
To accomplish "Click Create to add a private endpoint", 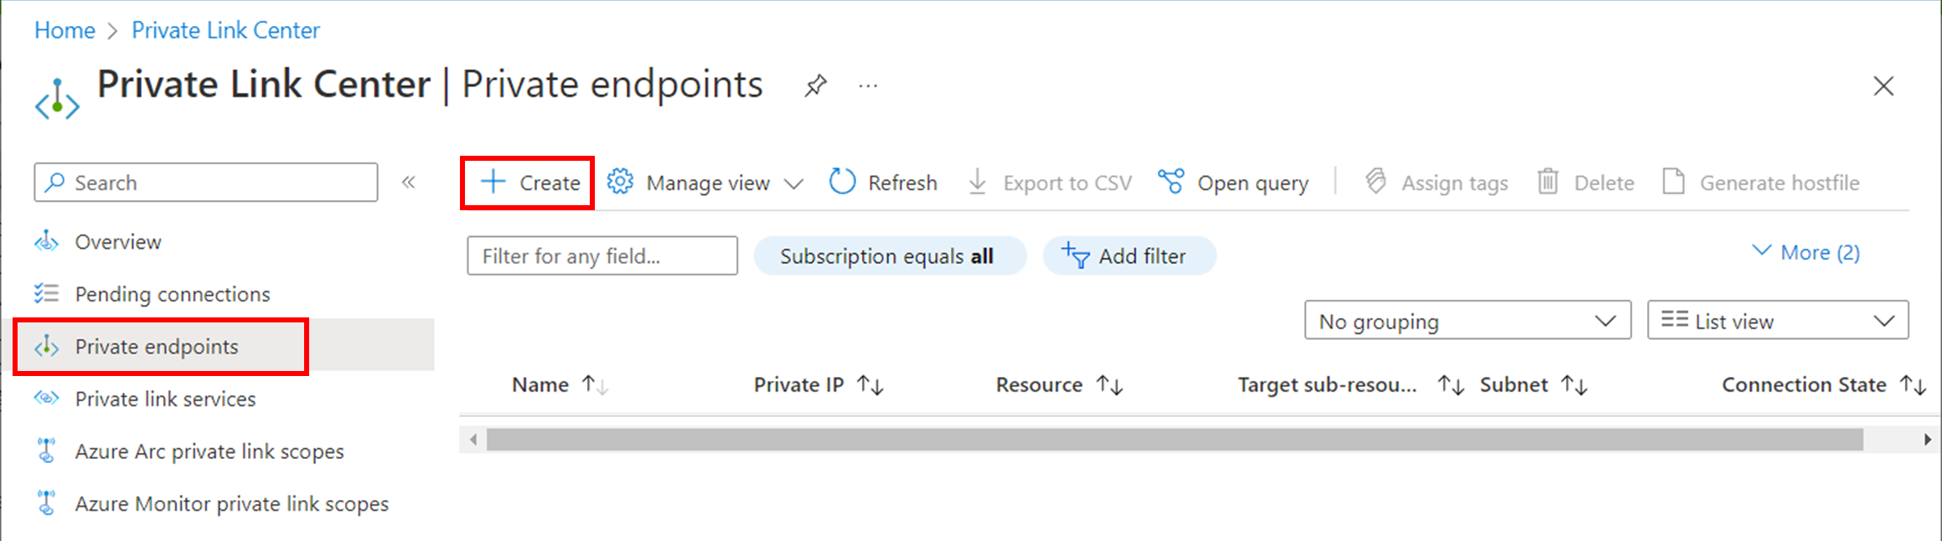I will (x=526, y=182).
